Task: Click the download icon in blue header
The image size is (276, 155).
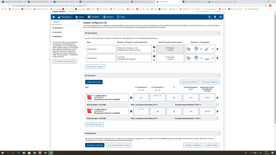Action: click(215, 17)
